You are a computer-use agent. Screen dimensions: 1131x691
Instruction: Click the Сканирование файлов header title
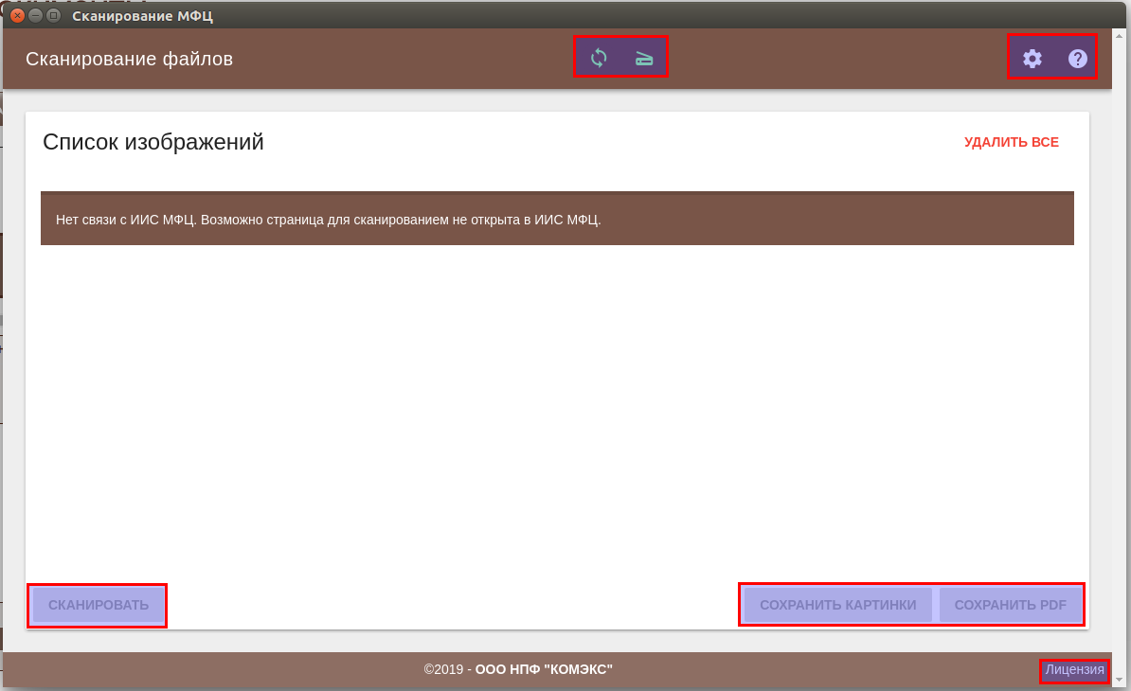[x=129, y=59]
